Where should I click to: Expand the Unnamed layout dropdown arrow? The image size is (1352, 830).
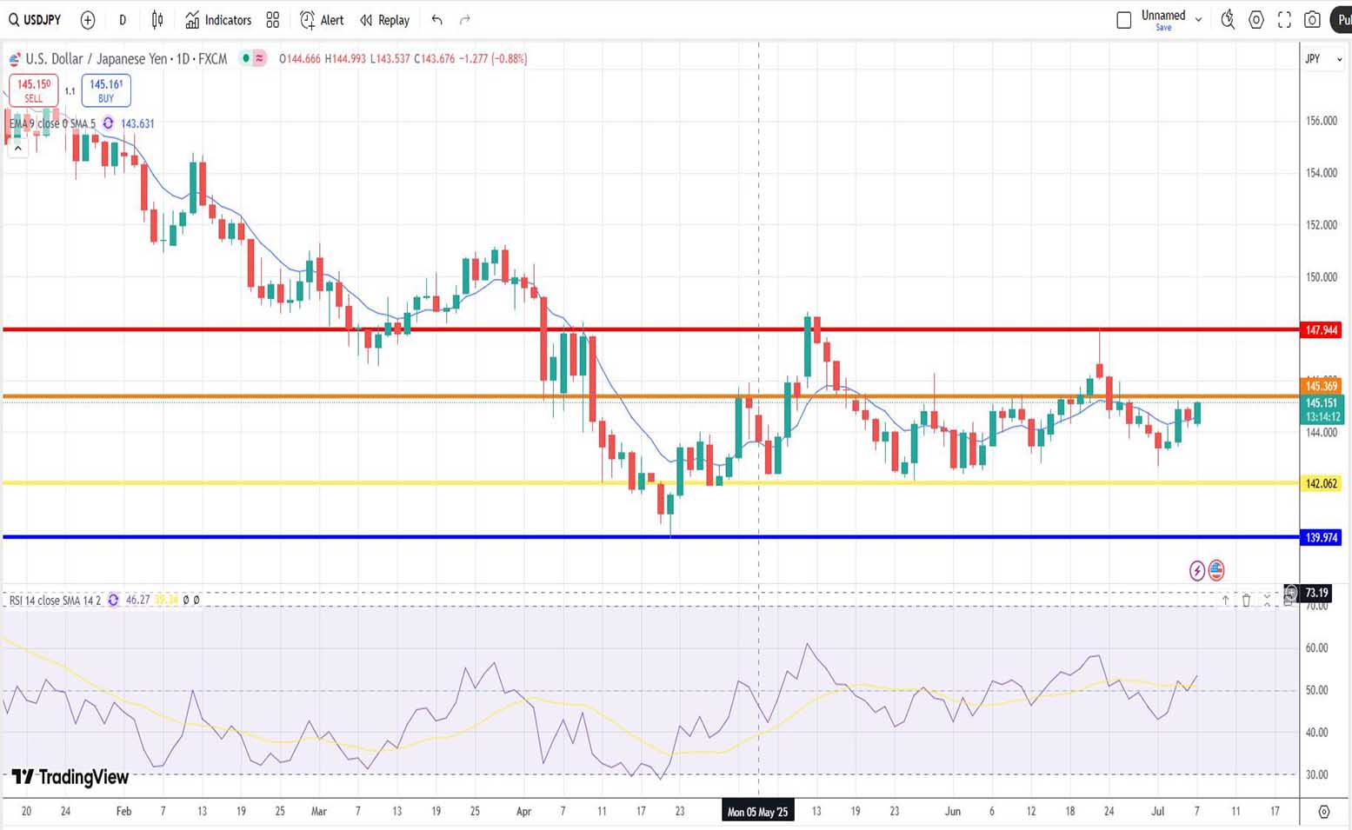pyautogui.click(x=1198, y=20)
